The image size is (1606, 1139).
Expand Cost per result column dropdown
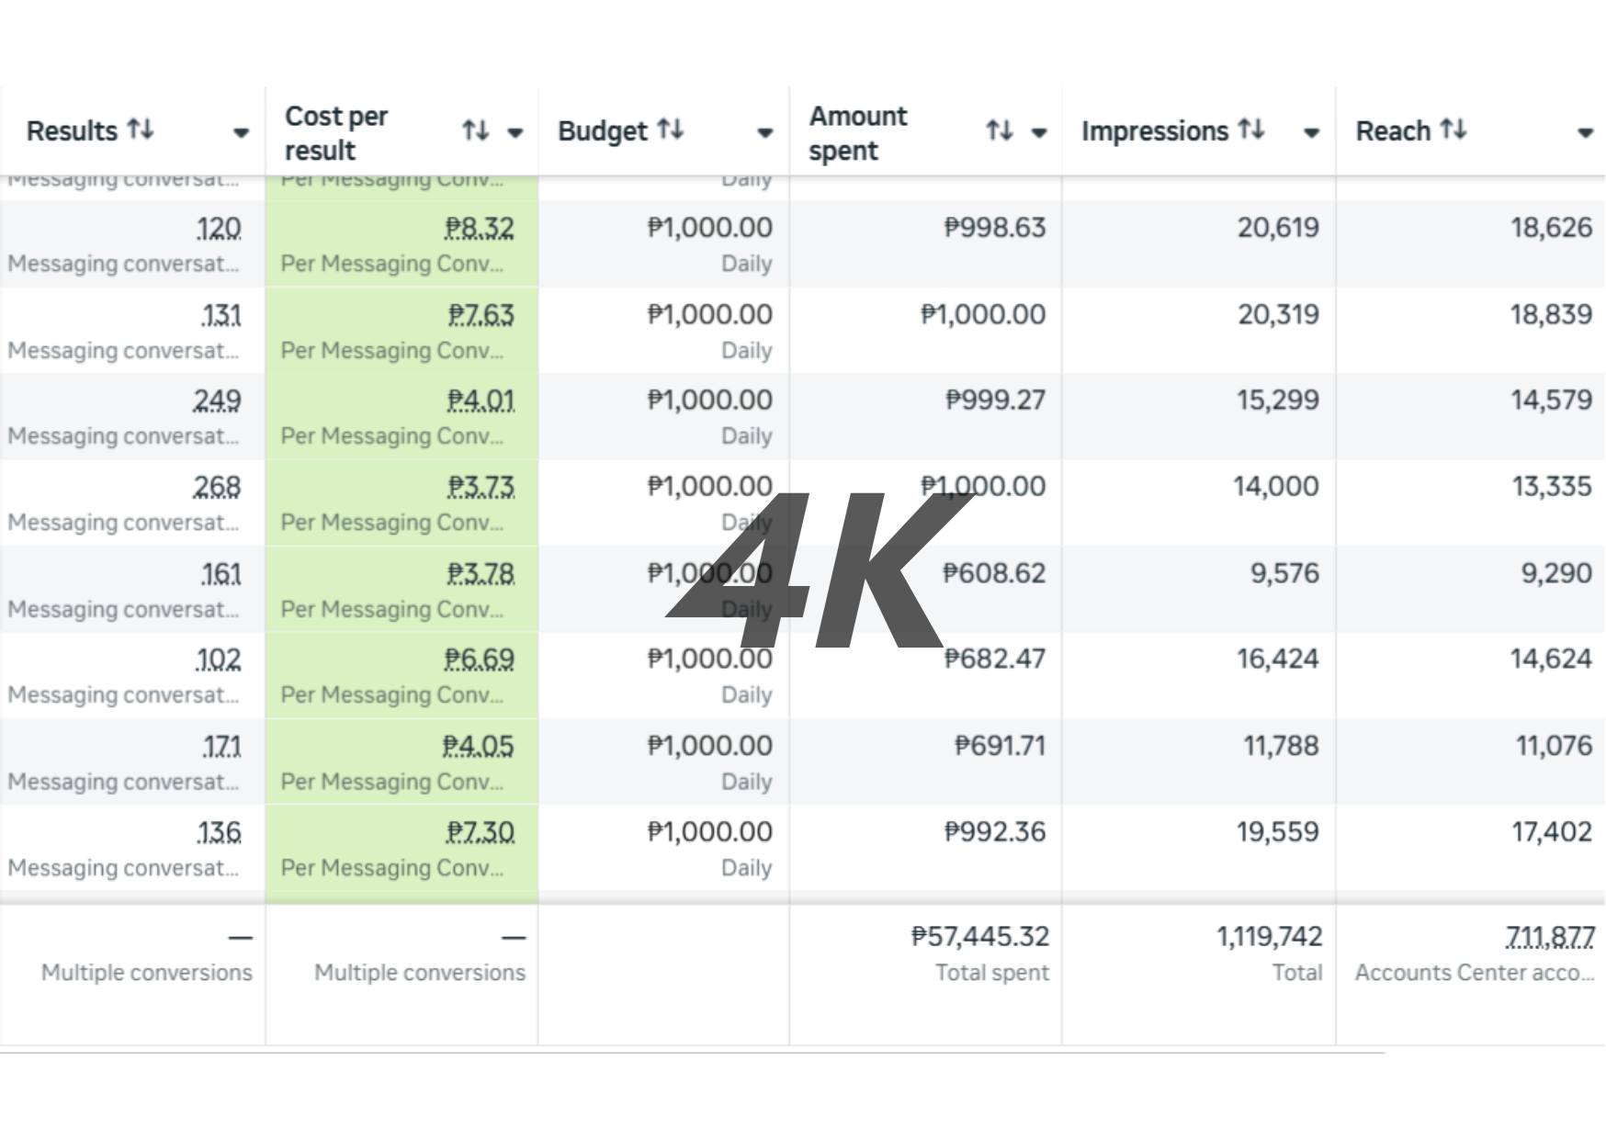coord(515,132)
